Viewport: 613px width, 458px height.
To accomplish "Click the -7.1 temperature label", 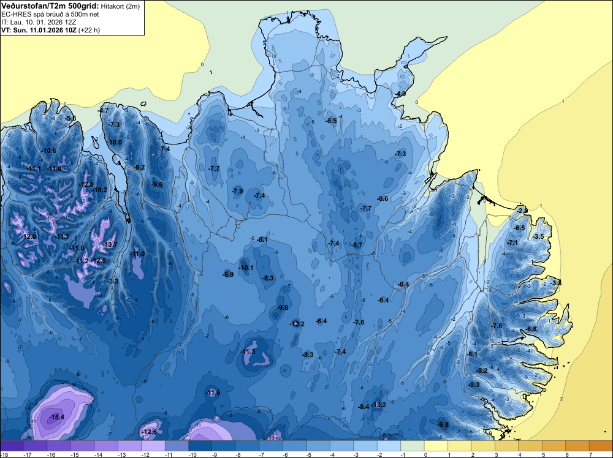I will [x=512, y=243].
